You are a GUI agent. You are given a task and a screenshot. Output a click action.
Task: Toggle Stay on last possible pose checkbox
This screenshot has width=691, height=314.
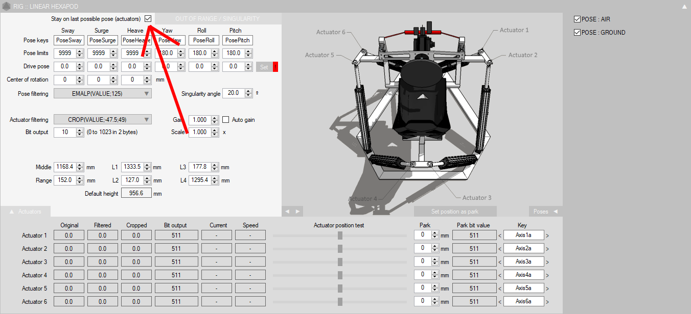(x=148, y=19)
